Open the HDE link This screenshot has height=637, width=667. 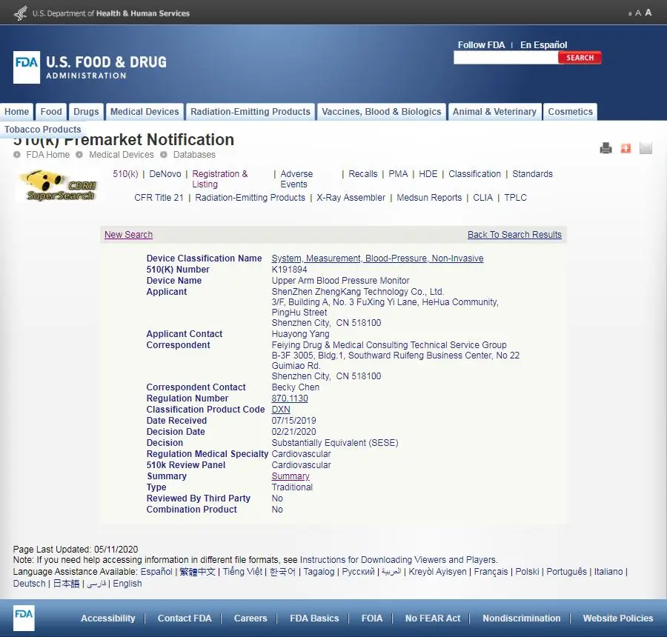click(428, 174)
